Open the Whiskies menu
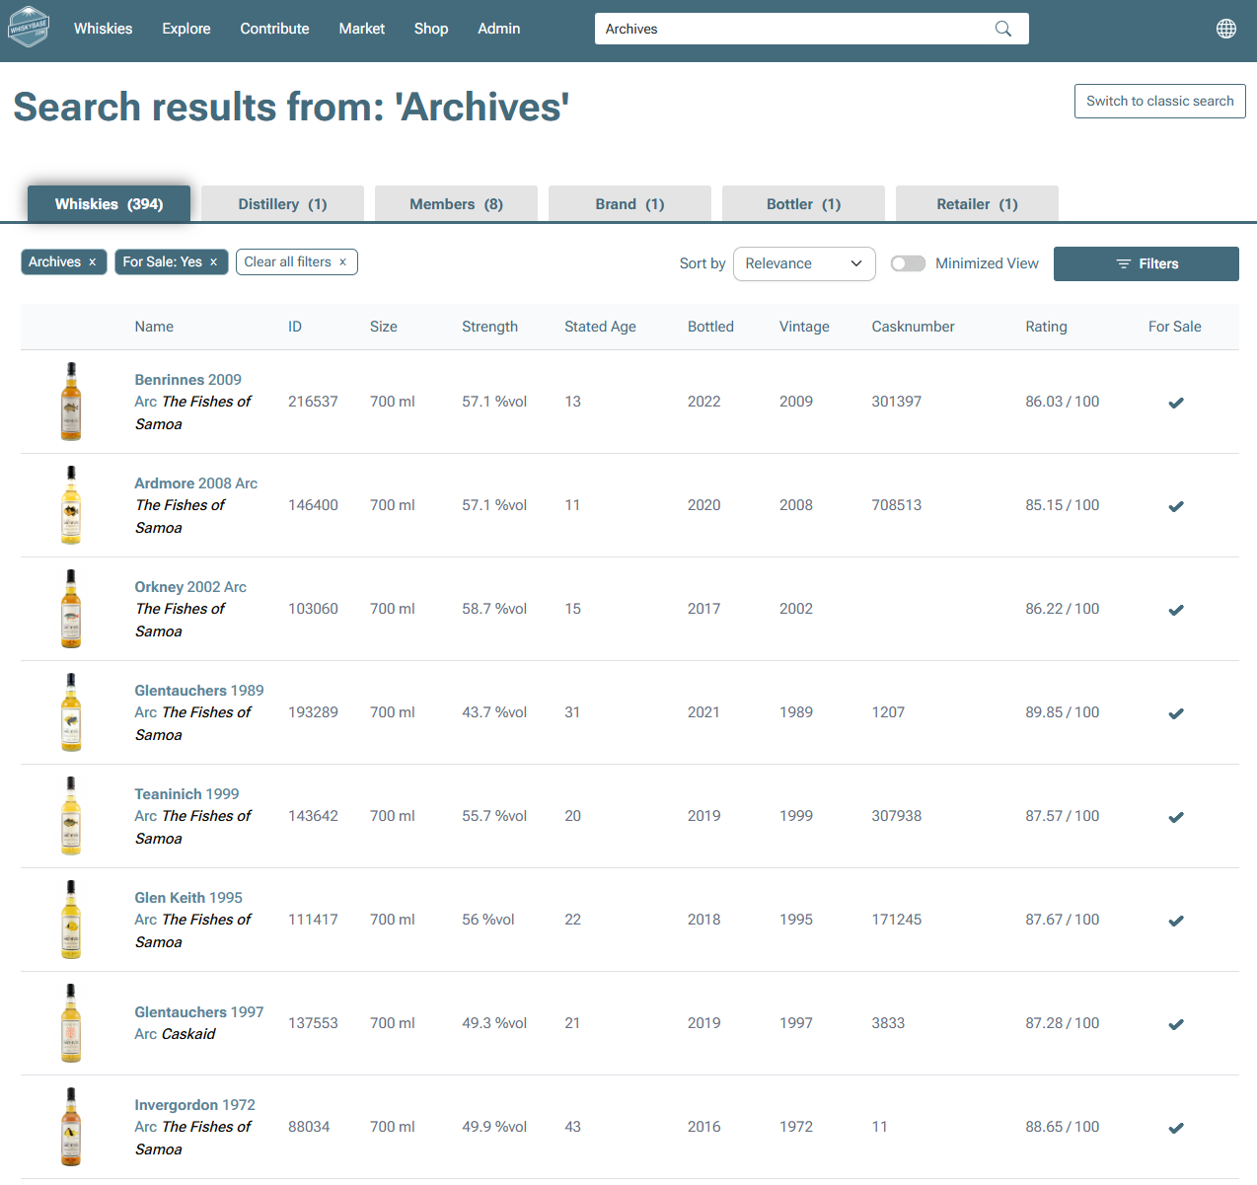The height and width of the screenshot is (1185, 1257). tap(103, 29)
